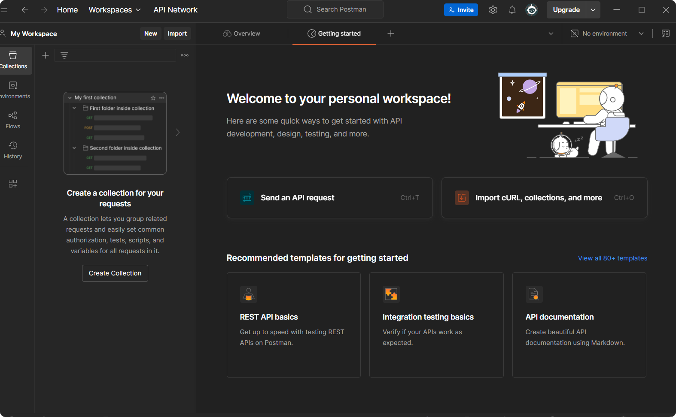Open the environment quick look icon
The image size is (676, 417).
click(666, 33)
